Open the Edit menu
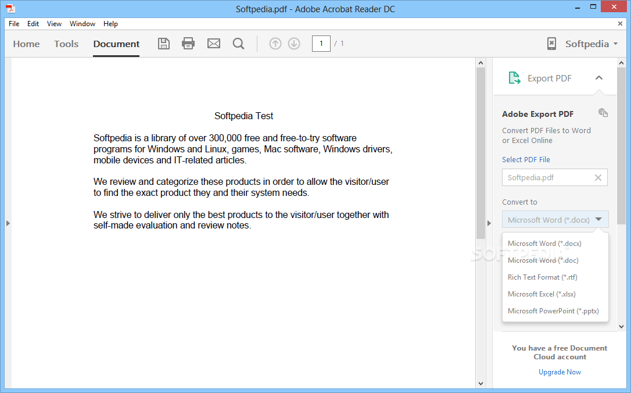 coord(33,24)
